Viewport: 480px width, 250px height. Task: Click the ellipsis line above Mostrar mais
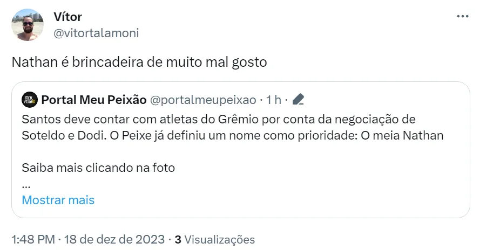point(26,184)
